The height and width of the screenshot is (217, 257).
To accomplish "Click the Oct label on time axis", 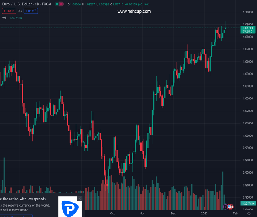I will pos(113,214).
